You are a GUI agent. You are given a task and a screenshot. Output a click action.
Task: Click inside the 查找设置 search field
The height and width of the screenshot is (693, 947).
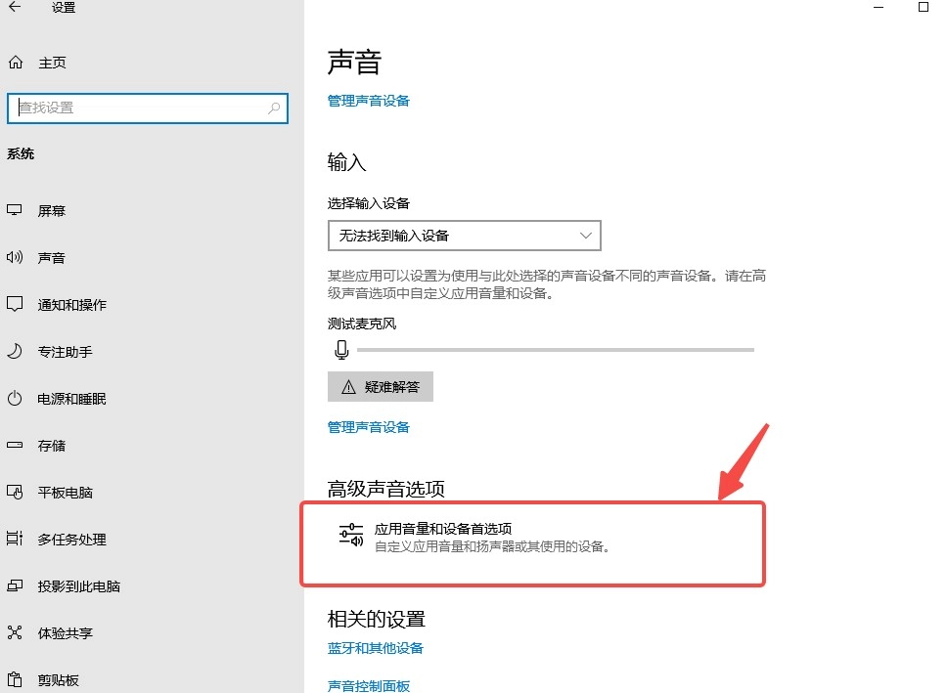point(137,108)
